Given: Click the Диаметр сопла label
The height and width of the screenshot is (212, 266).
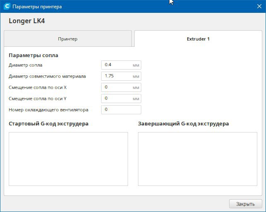Looking at the screenshot, I should [x=25, y=65].
